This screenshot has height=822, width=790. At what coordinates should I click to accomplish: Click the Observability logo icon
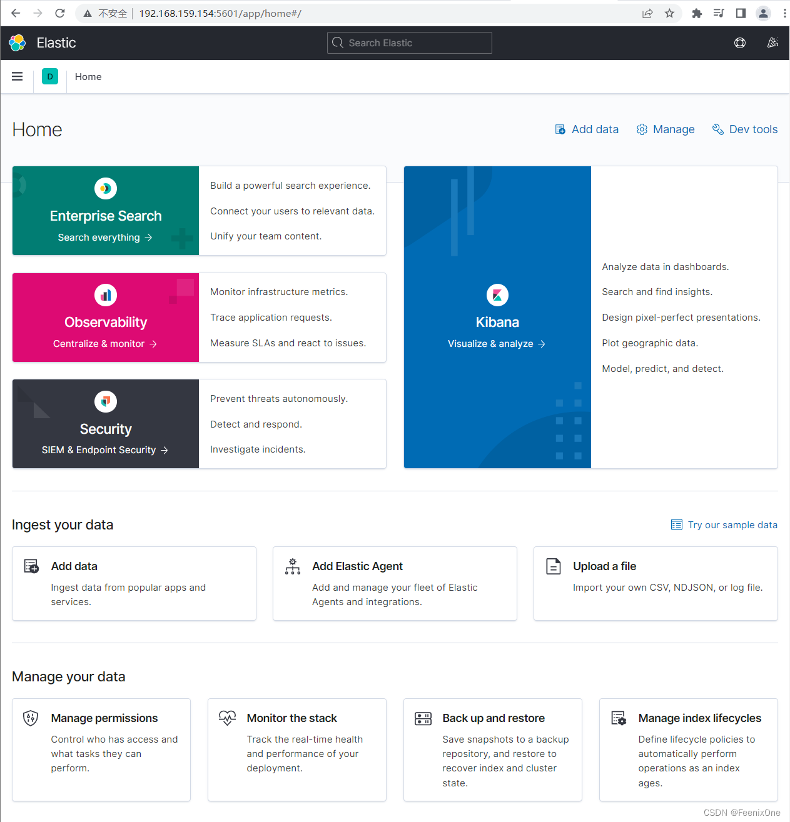coord(106,295)
